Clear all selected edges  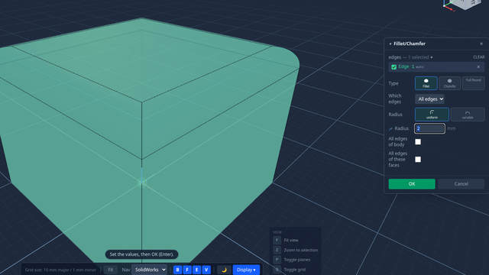[x=479, y=57]
